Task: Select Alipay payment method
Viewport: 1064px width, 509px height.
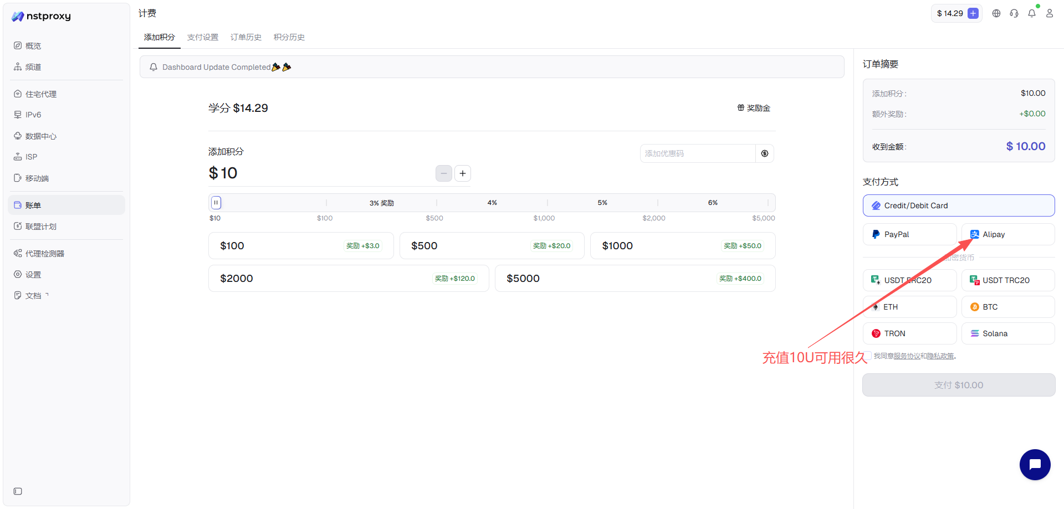Action: point(1007,234)
